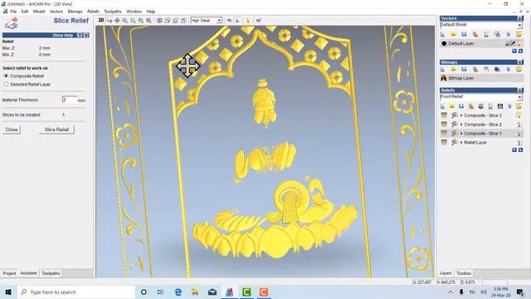Toggle all relief layers visibility bulb
Viewport: 531px width, 299px height.
[x=519, y=106]
